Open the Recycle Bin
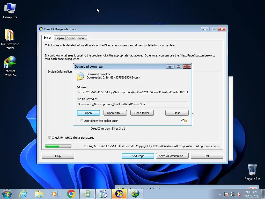265x199 pixels. pos(252,172)
